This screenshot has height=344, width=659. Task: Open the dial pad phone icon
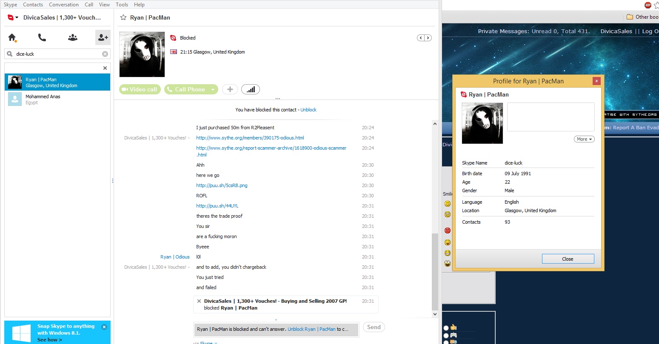pyautogui.click(x=42, y=37)
